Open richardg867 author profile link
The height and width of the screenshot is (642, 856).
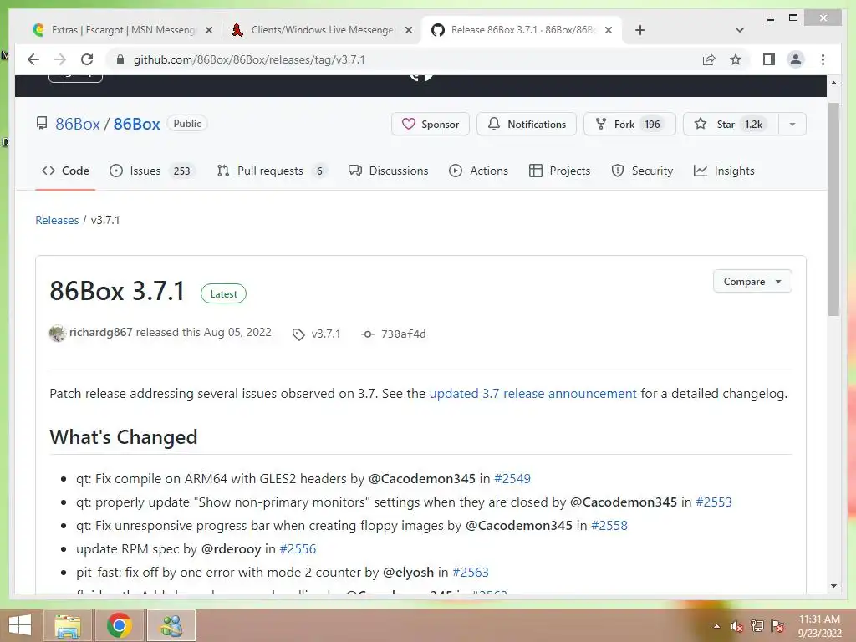click(x=101, y=332)
